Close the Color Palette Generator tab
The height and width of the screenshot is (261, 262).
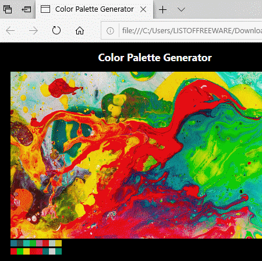point(143,9)
